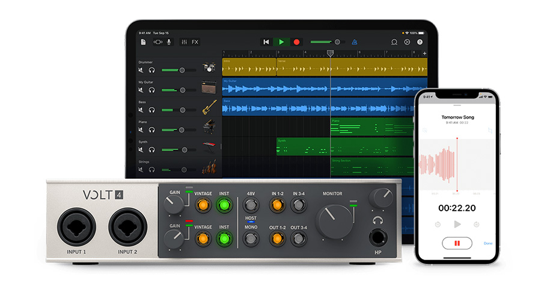Solo the Drummer track
This screenshot has height=295, width=547.
pyautogui.click(x=151, y=70)
